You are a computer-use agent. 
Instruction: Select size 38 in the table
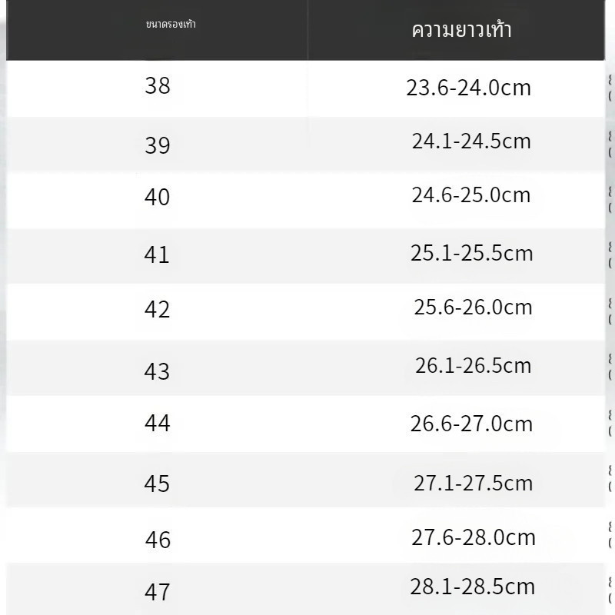158,85
